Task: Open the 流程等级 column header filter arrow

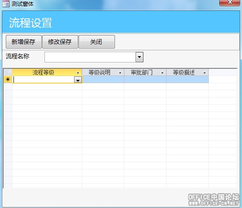Action: (78, 73)
